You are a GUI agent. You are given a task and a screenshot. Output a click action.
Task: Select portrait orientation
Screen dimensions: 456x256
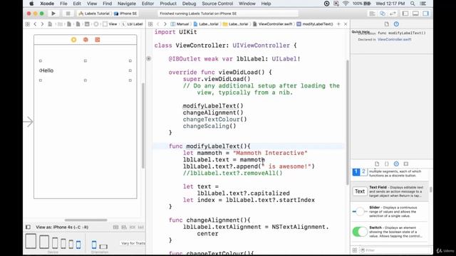(x=94, y=245)
